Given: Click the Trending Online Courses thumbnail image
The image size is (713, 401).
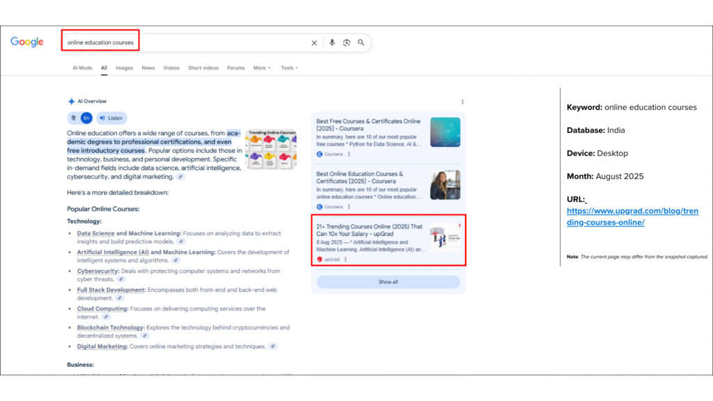Looking at the screenshot, I should tap(270, 148).
